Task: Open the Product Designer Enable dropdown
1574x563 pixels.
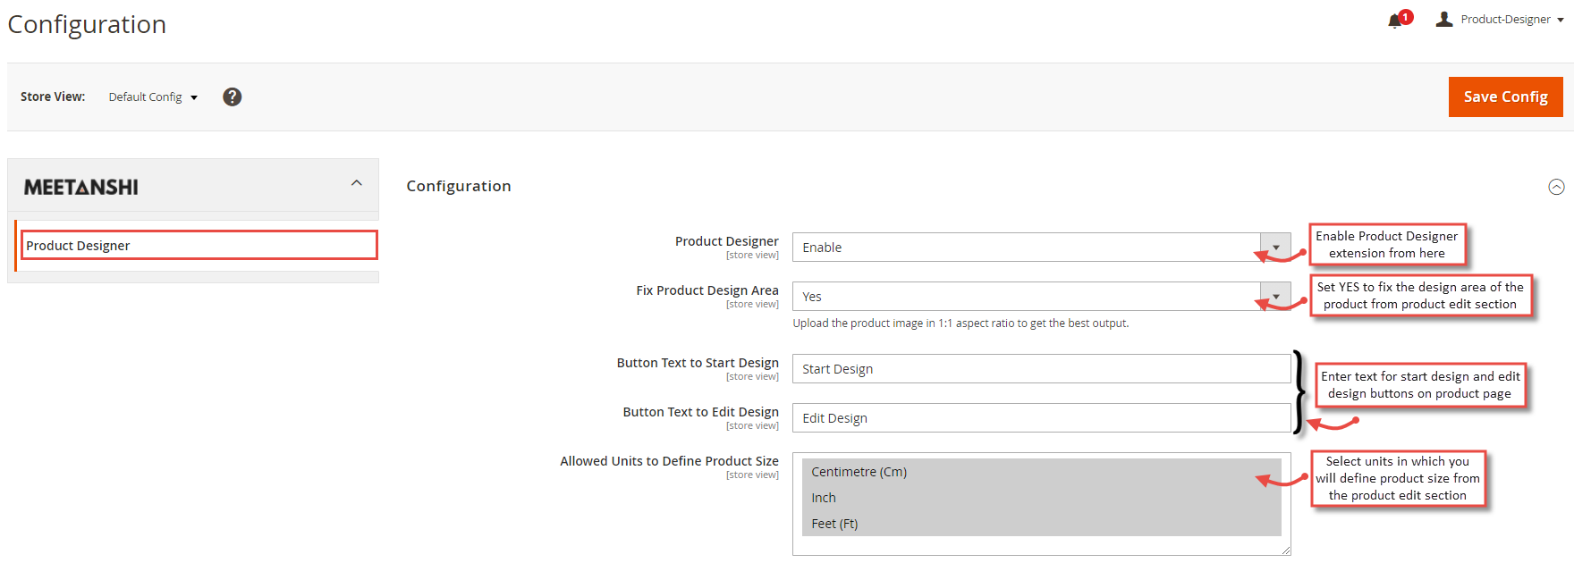Action: point(1275,248)
